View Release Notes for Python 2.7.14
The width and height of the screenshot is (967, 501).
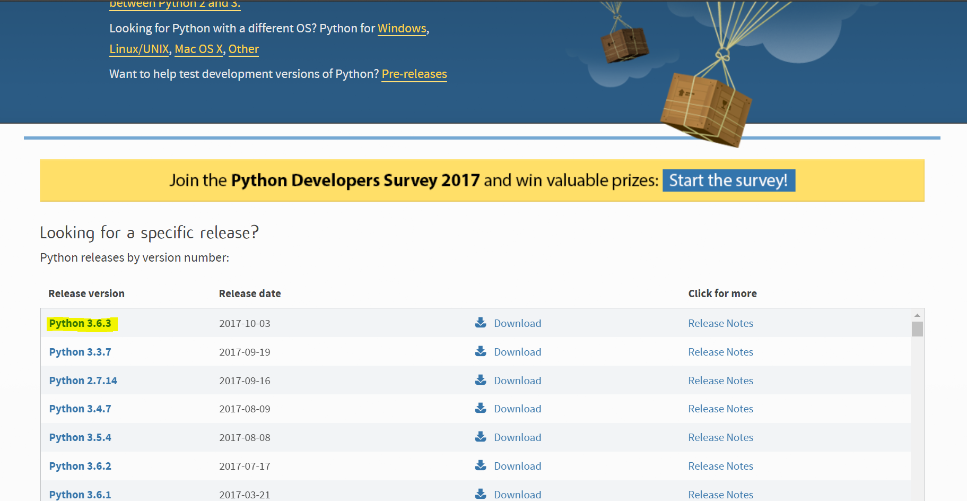(720, 381)
